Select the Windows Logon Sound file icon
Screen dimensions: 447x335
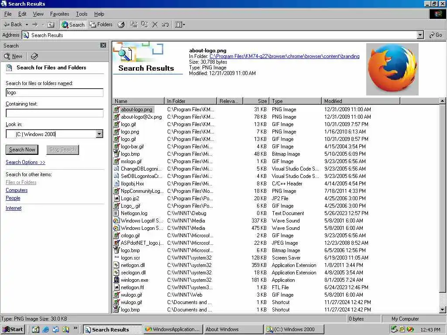(x=116, y=228)
